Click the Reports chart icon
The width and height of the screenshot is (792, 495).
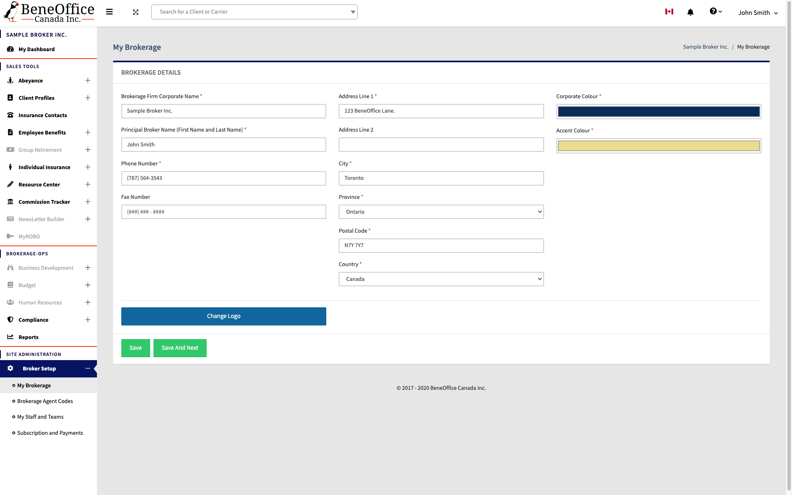click(10, 337)
